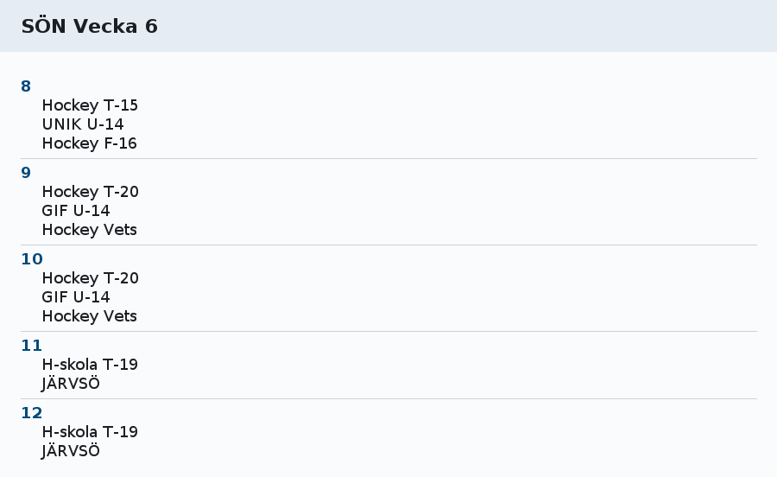This screenshot has height=477, width=777.
Task: Select the hour 9 label
Action: [x=26, y=173]
